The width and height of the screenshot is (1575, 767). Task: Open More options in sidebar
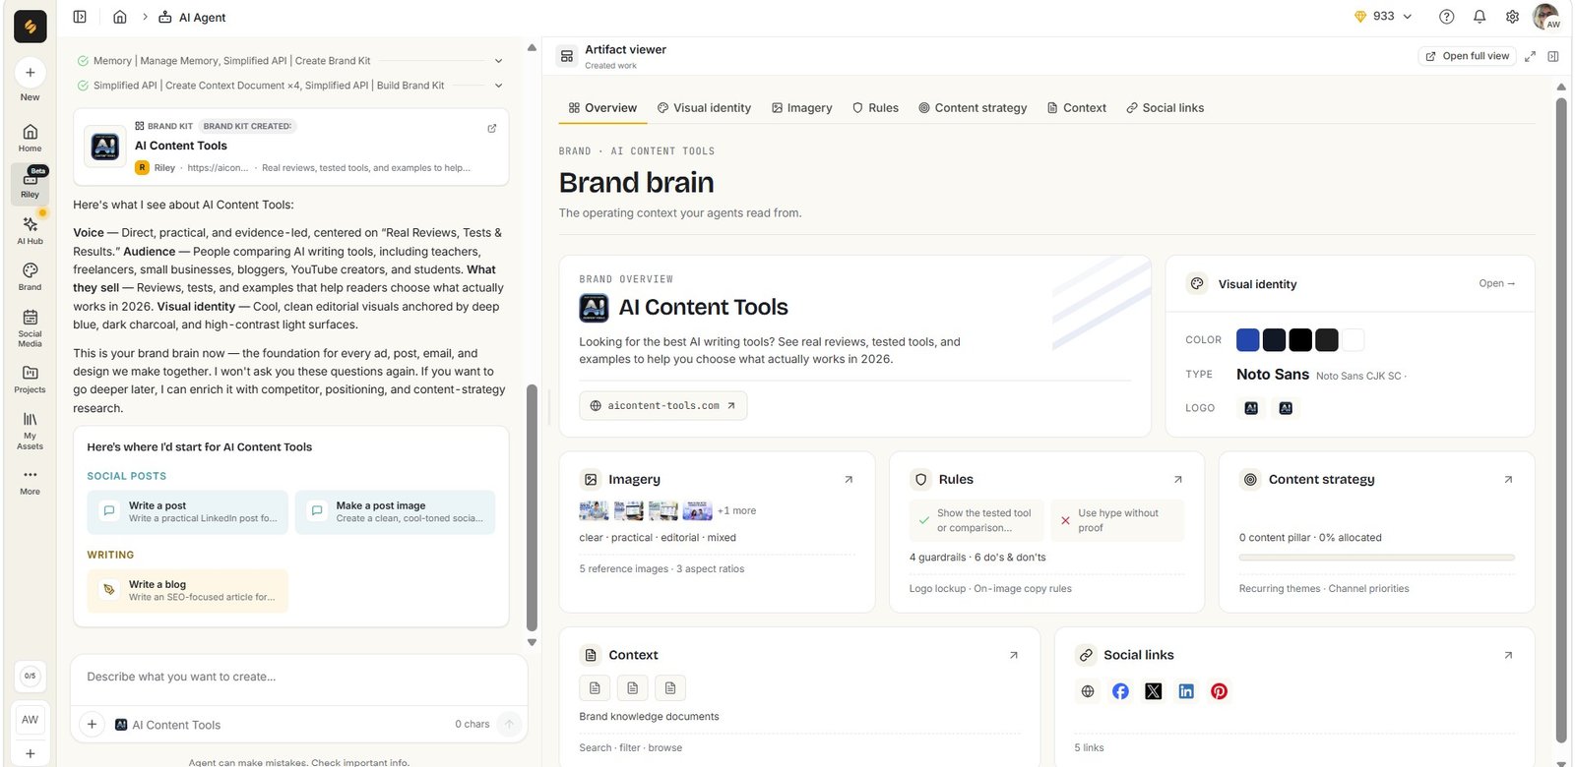pos(30,481)
